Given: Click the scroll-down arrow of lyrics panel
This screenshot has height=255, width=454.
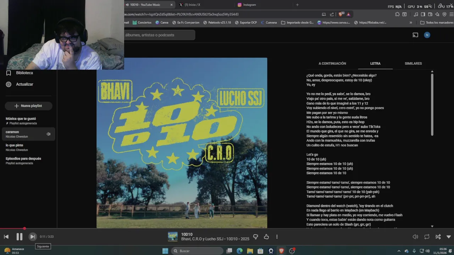Looking at the screenshot, I should coord(432,226).
